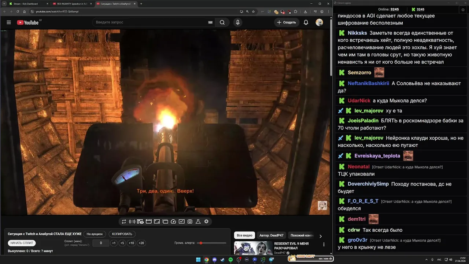The width and height of the screenshot is (469, 264).
Task: Click the youtube.com address bar
Action: (136, 11)
